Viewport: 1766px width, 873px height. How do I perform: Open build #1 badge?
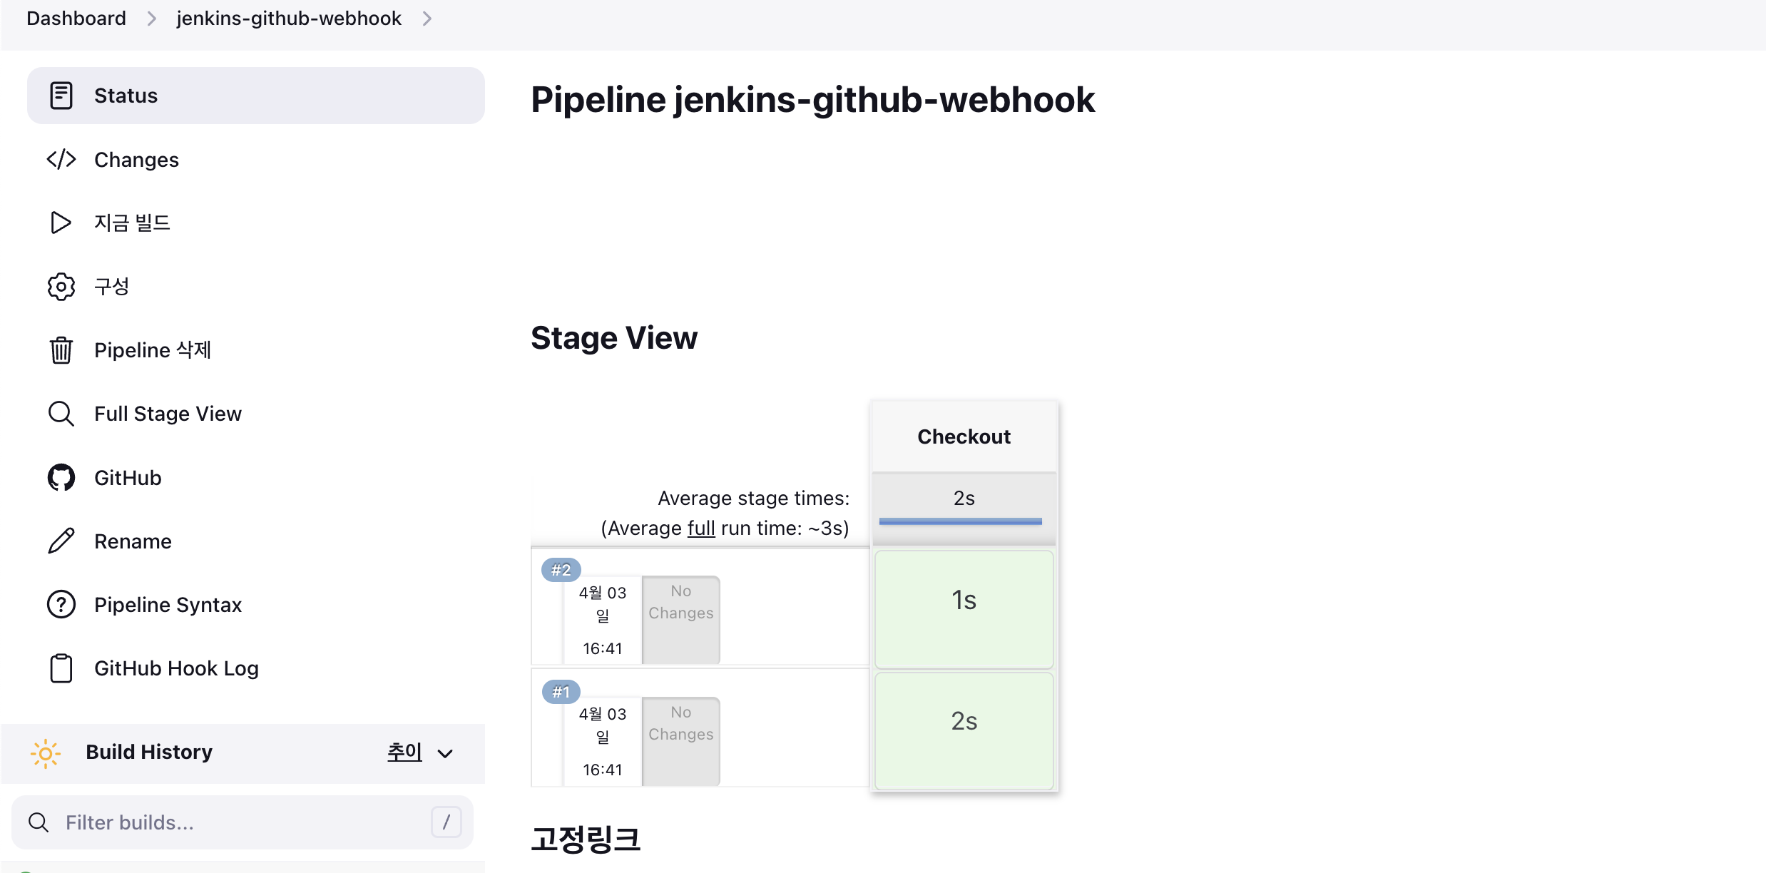coord(561,692)
